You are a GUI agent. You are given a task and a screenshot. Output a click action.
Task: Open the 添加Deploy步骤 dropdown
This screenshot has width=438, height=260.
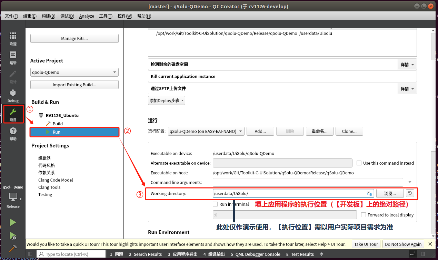coord(167,100)
